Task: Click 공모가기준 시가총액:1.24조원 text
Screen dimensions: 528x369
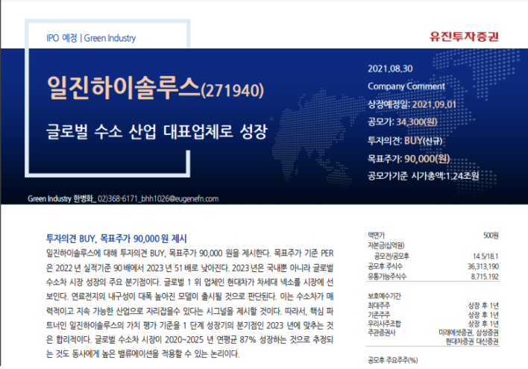Action: pyautogui.click(x=423, y=176)
